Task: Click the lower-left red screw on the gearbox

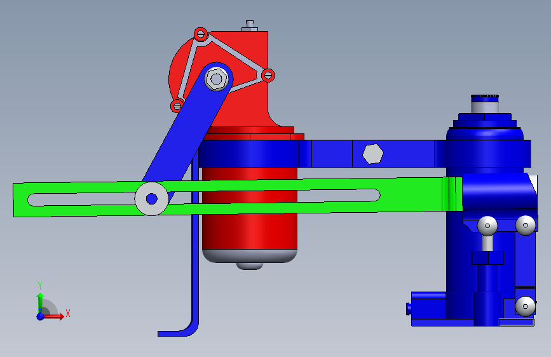Action: click(177, 105)
